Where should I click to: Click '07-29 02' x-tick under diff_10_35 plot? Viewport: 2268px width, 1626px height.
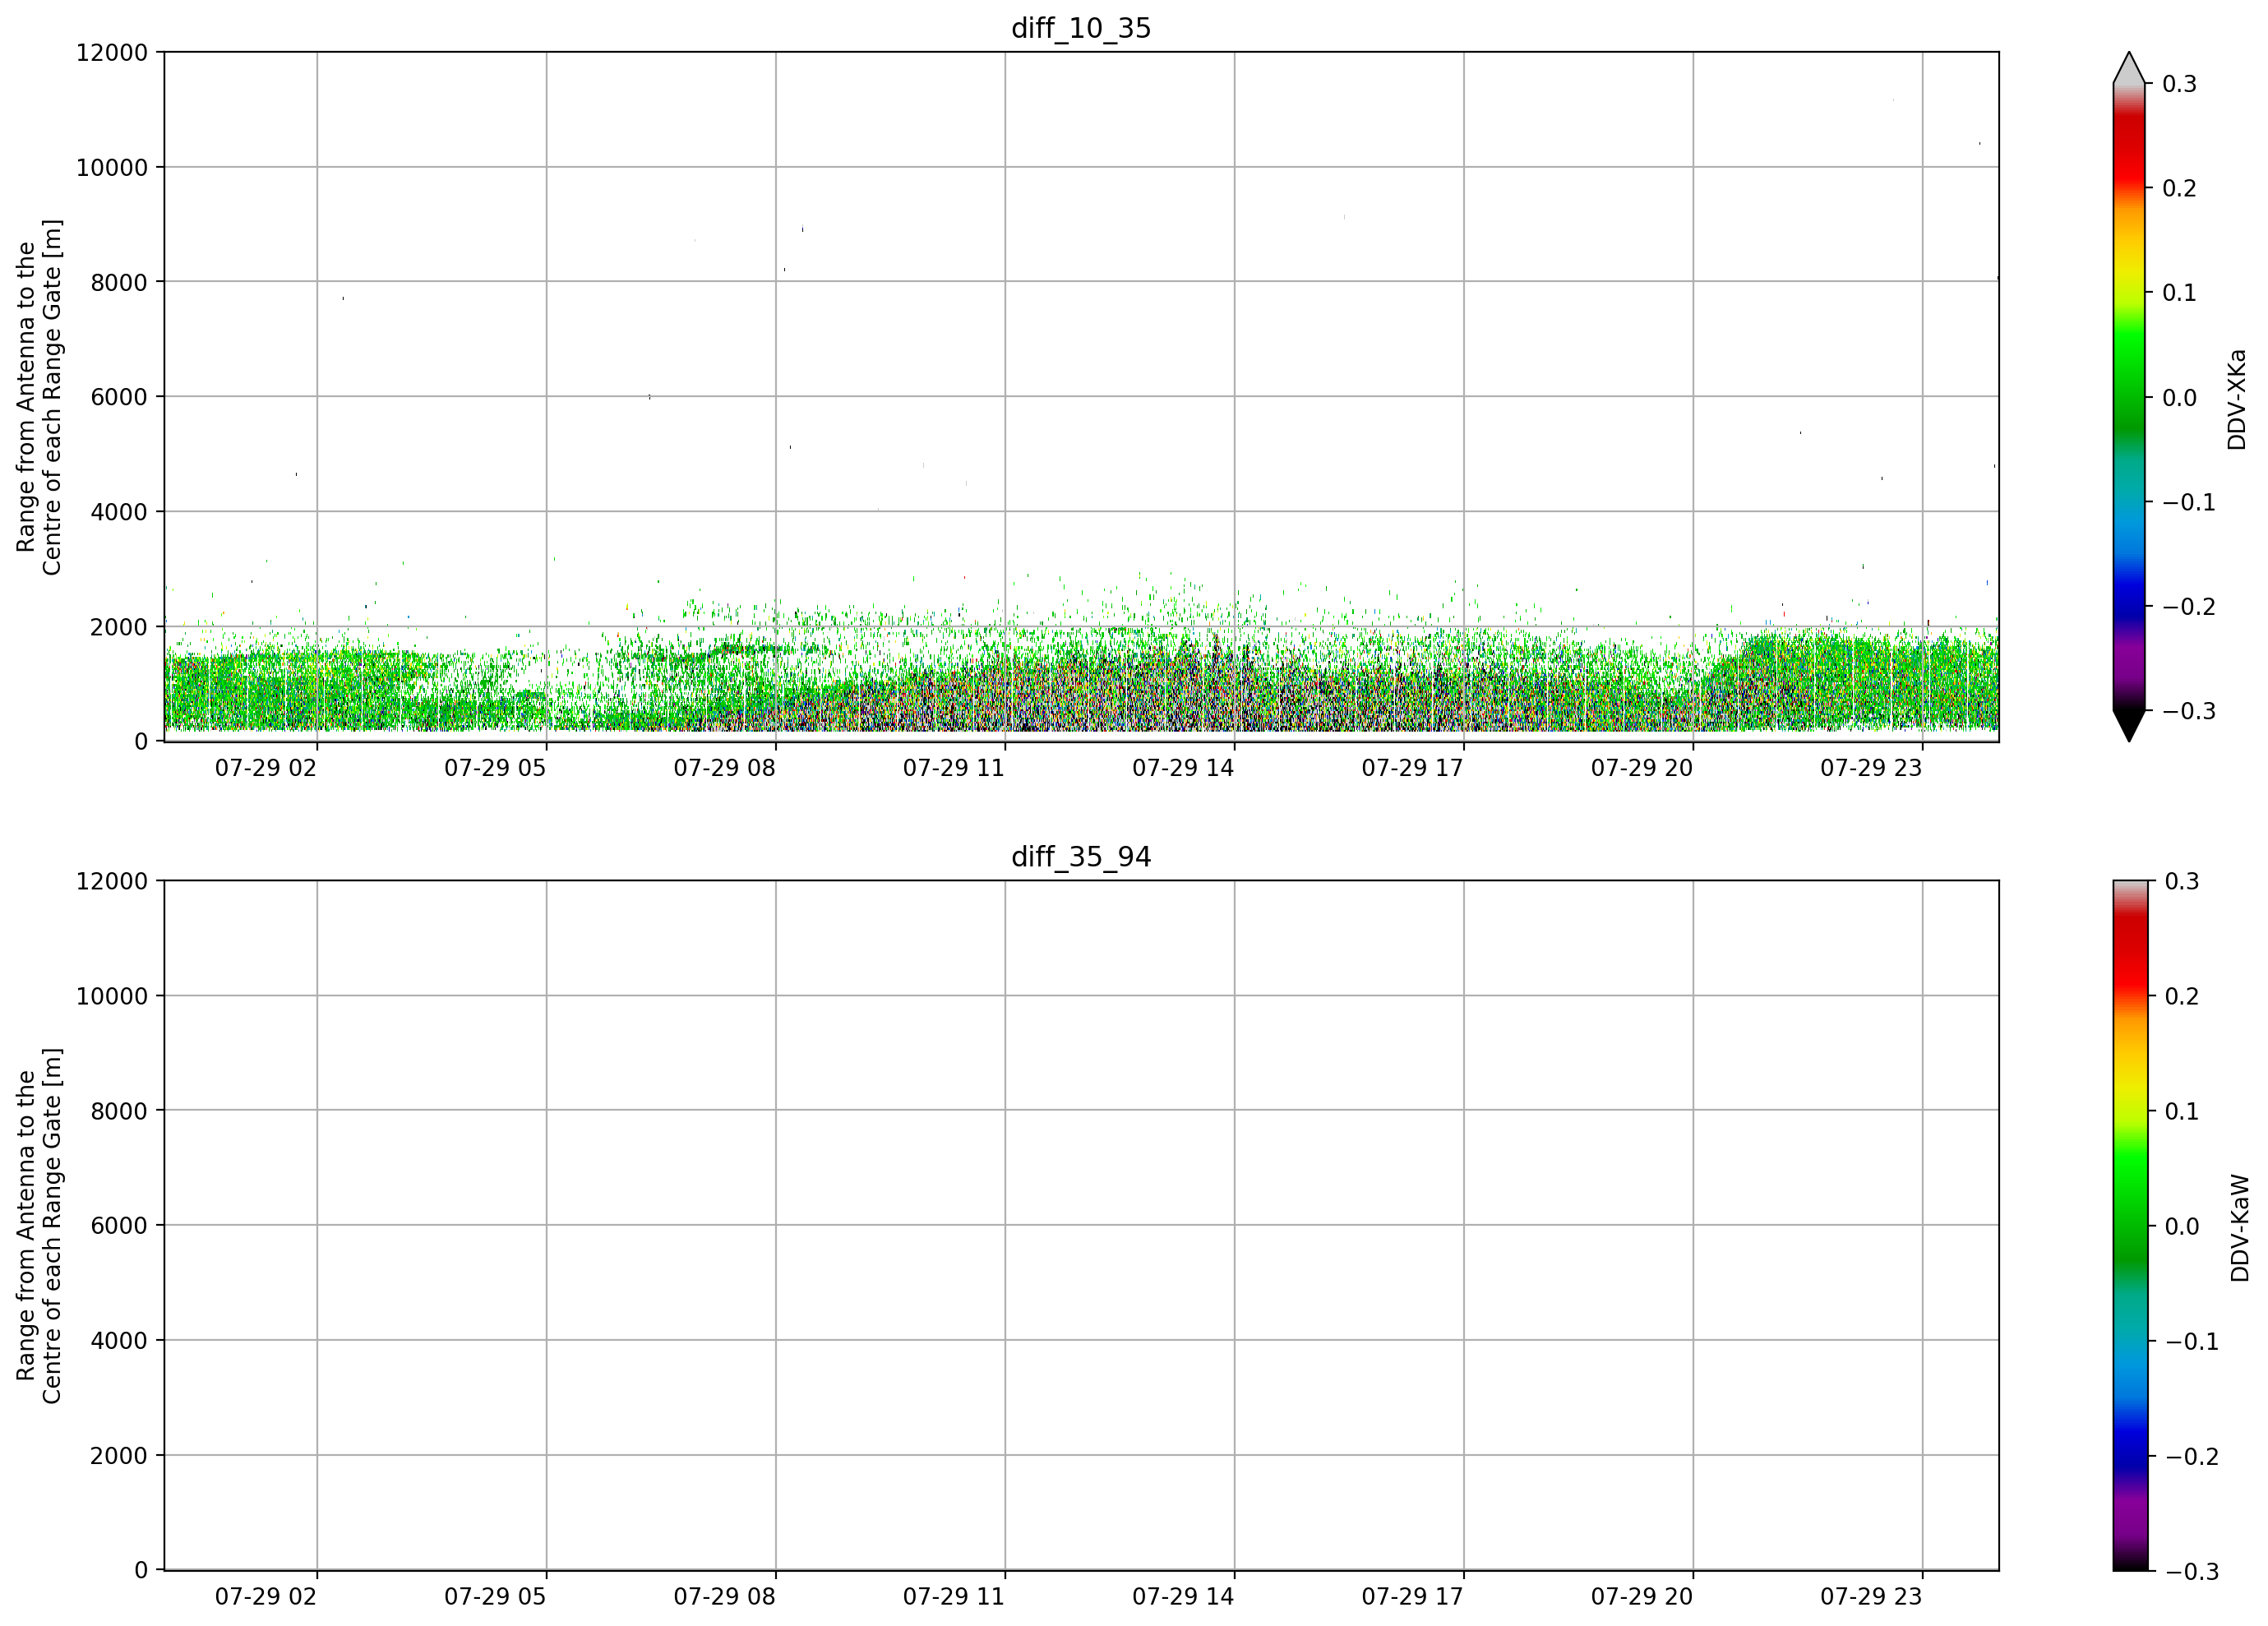pyautogui.click(x=266, y=768)
